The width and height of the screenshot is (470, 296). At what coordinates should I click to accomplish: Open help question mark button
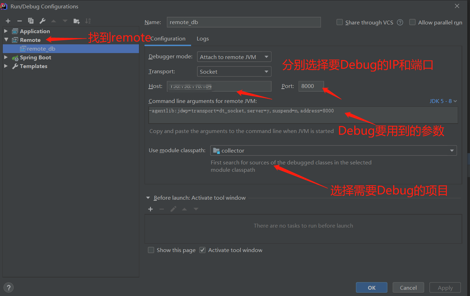click(8, 288)
